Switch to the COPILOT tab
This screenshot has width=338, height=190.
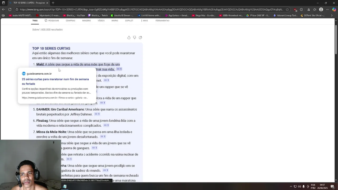click(129, 21)
